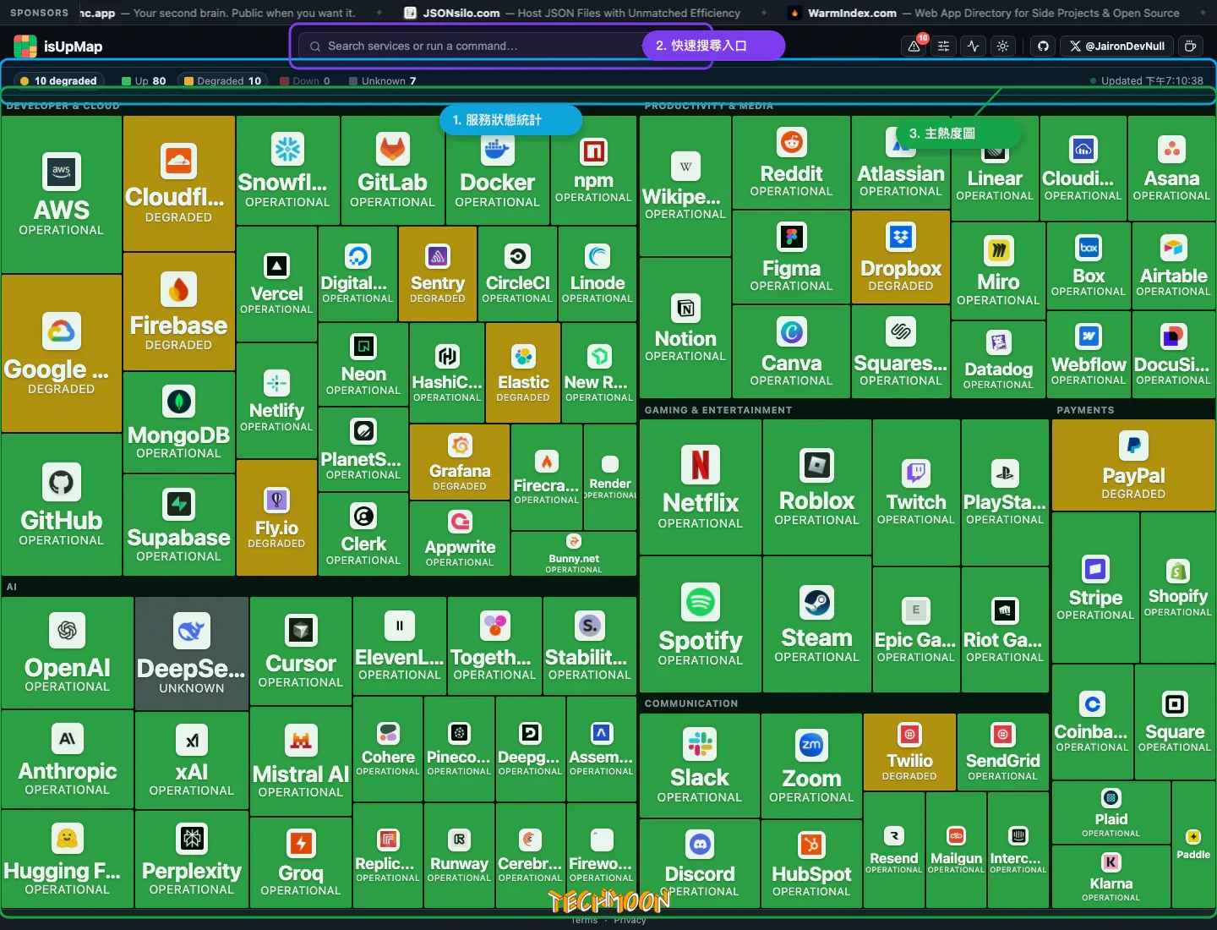This screenshot has width=1217, height=930.
Task: Click the activity pulse icon in header
Action: point(973,46)
